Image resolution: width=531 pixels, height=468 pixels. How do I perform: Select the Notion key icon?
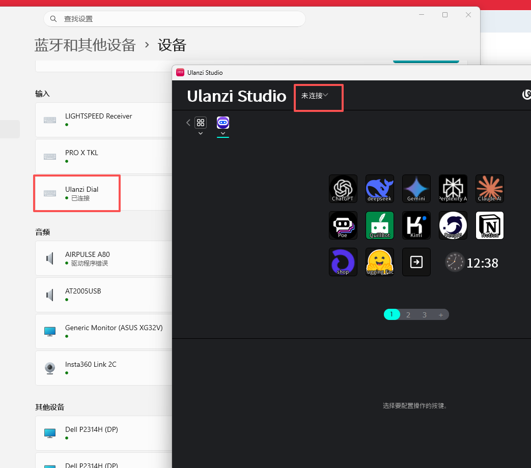490,225
